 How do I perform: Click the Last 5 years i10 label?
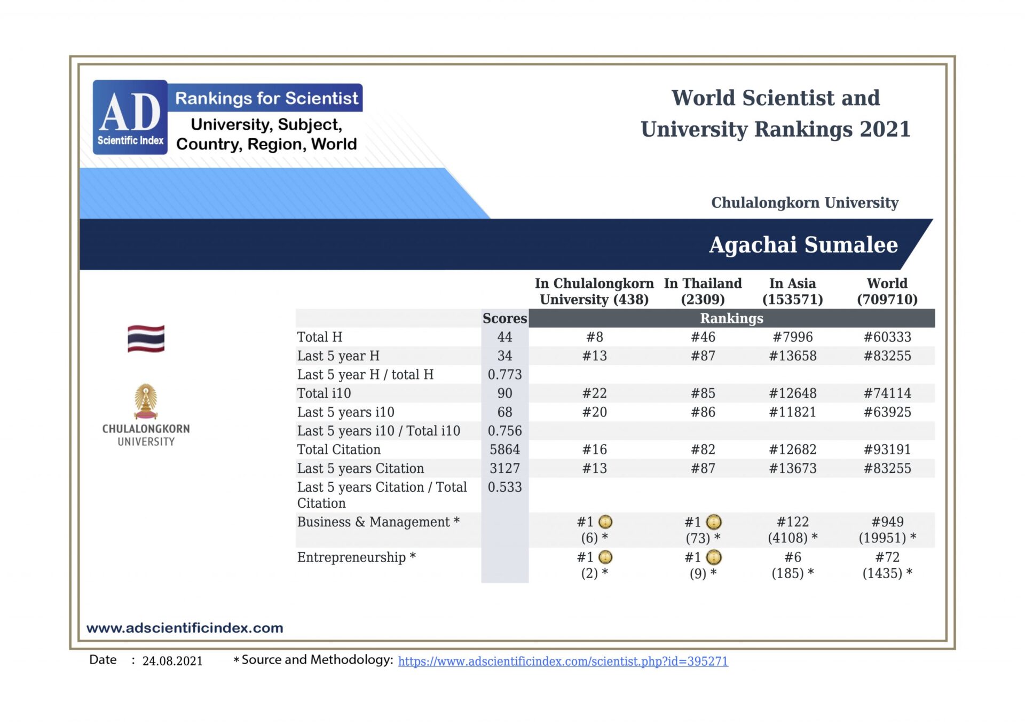(345, 412)
